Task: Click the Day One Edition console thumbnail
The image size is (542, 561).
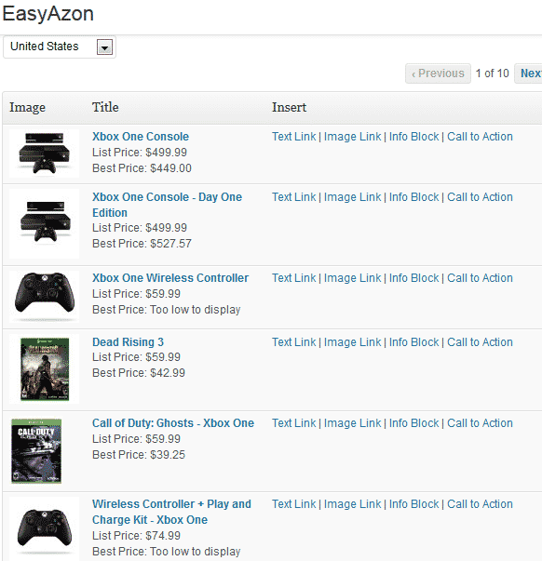Action: [44, 223]
